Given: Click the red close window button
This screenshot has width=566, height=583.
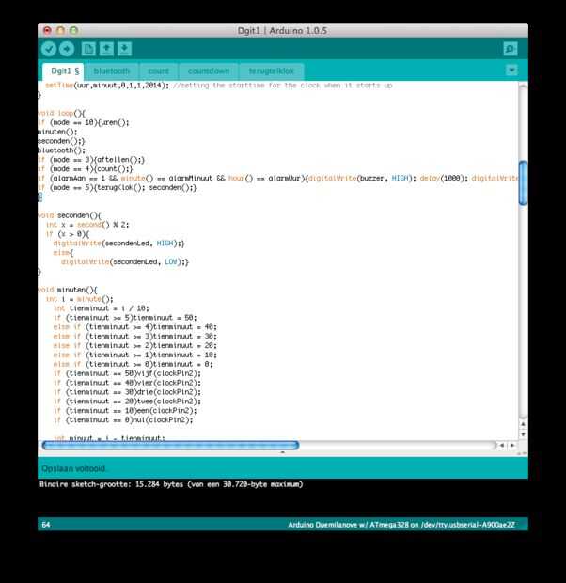Looking at the screenshot, I should click(x=47, y=30).
